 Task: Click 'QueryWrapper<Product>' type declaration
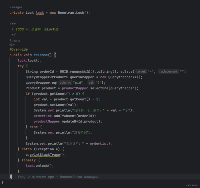coord(47,77)
